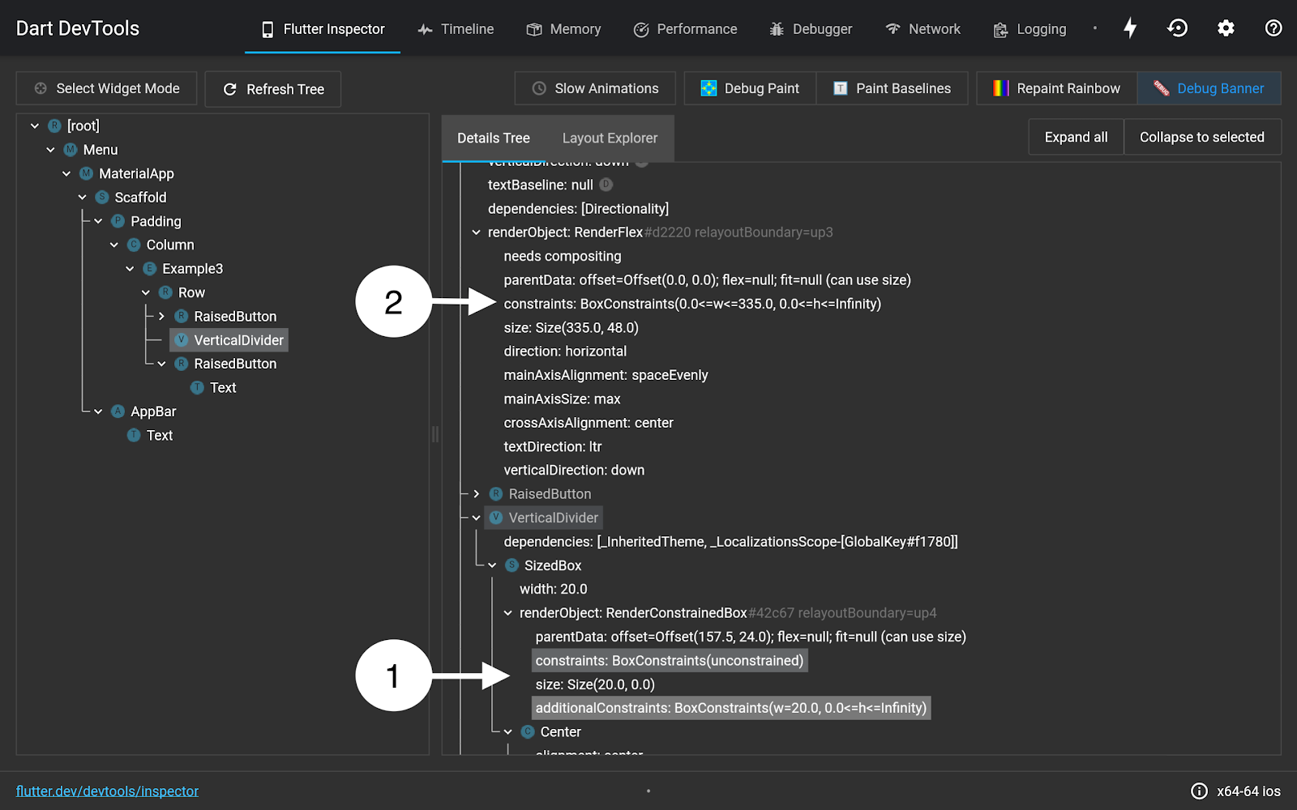Open the Logging tab
Image resolution: width=1297 pixels, height=810 pixels.
tap(1030, 29)
